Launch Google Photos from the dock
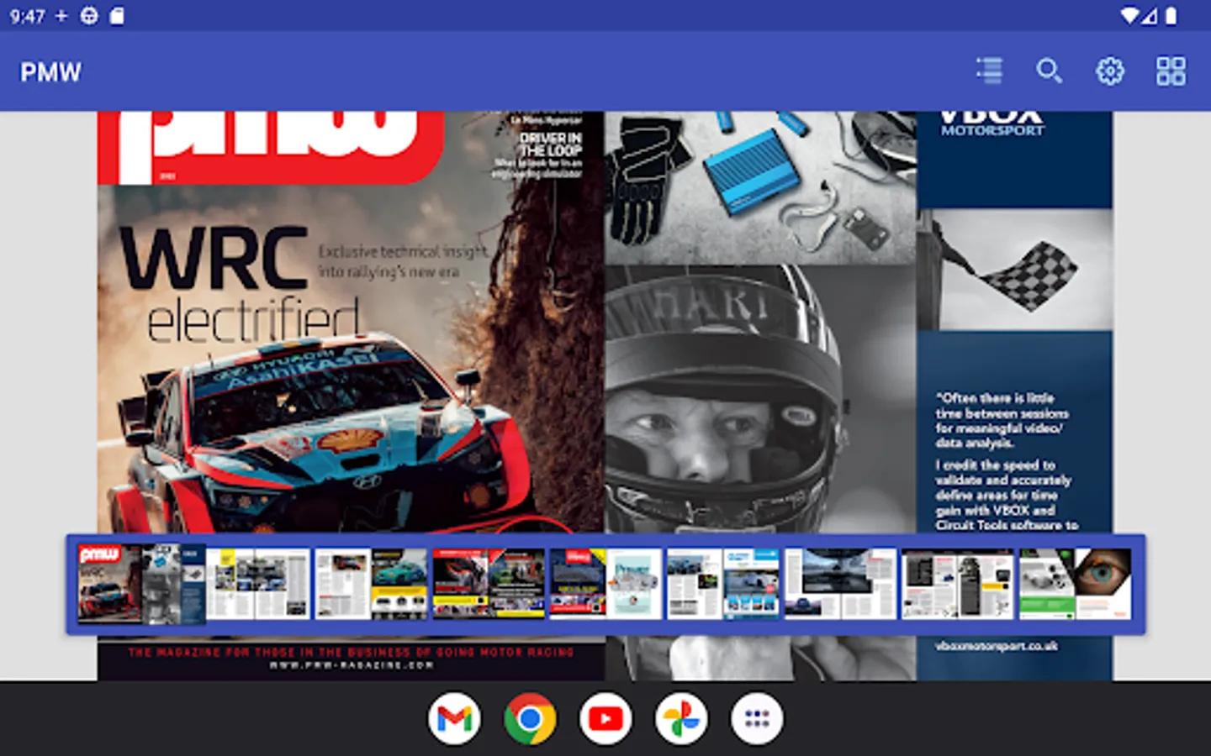 [x=681, y=719]
